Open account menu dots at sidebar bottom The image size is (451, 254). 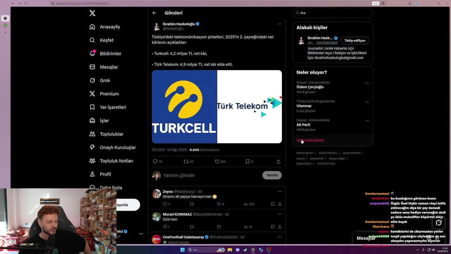coord(141,234)
